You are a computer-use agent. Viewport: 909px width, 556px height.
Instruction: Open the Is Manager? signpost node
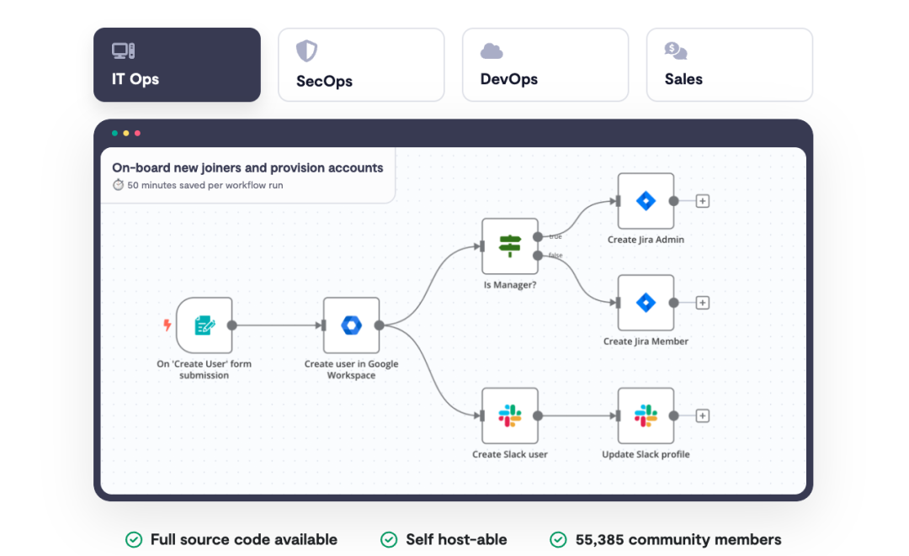click(x=509, y=246)
